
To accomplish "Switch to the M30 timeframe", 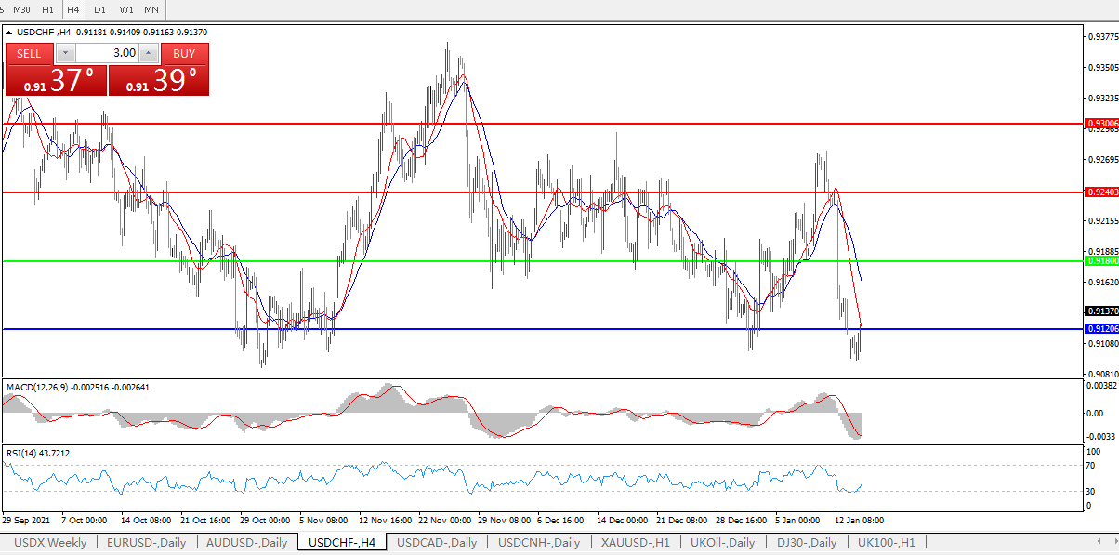I will (22, 9).
